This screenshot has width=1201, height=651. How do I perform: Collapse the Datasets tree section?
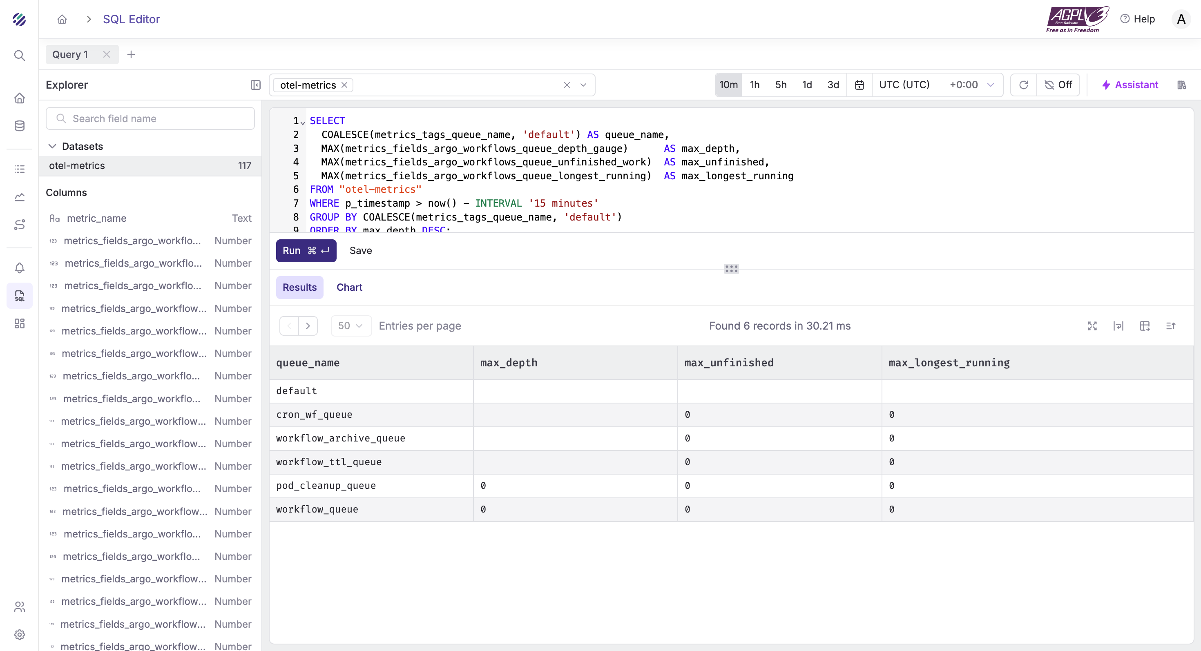tap(52, 146)
